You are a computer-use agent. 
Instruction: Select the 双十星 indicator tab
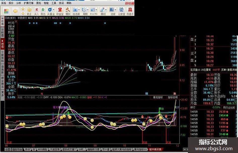106,150
